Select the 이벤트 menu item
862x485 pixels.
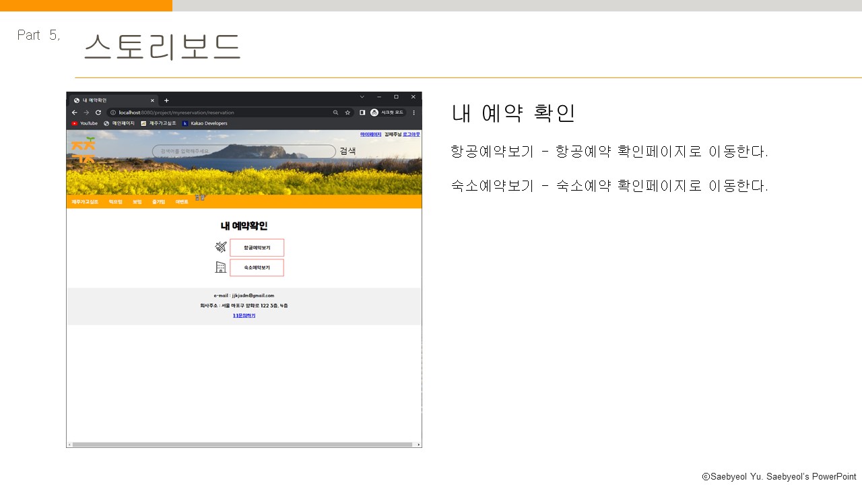(182, 201)
